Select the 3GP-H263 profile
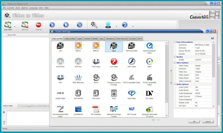Viewport: 223px width, 133px height. pyautogui.click(x=96, y=93)
